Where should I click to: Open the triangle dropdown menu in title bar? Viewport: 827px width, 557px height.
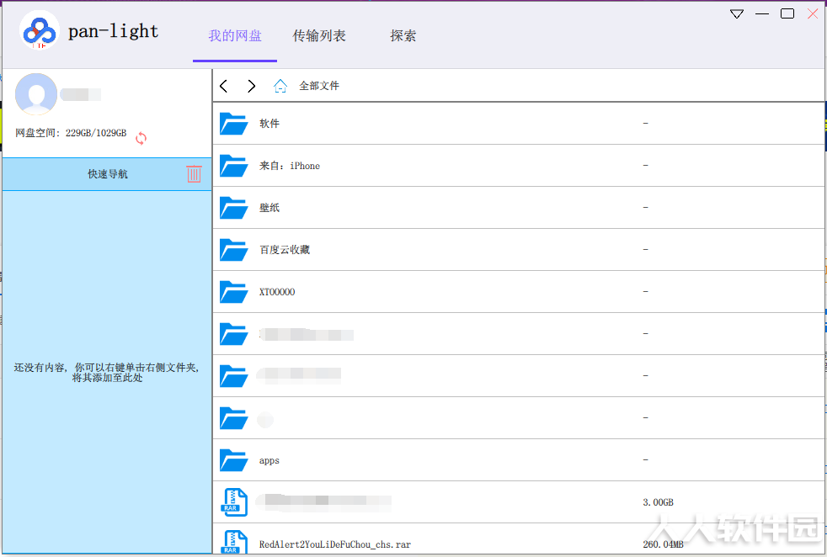coord(737,14)
